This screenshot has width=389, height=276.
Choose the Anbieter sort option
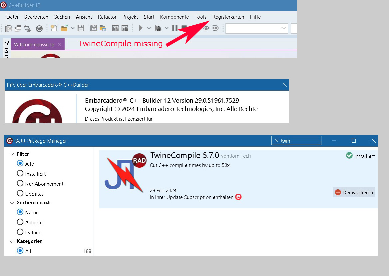pyautogui.click(x=20, y=222)
